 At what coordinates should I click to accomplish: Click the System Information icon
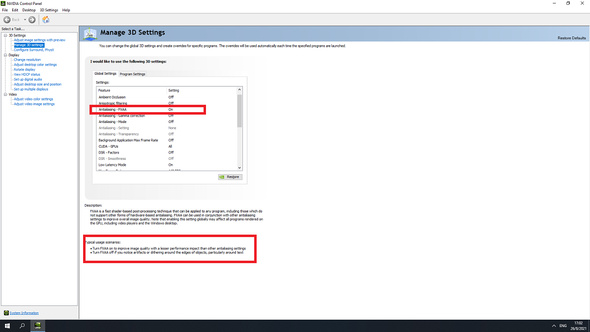(6, 313)
